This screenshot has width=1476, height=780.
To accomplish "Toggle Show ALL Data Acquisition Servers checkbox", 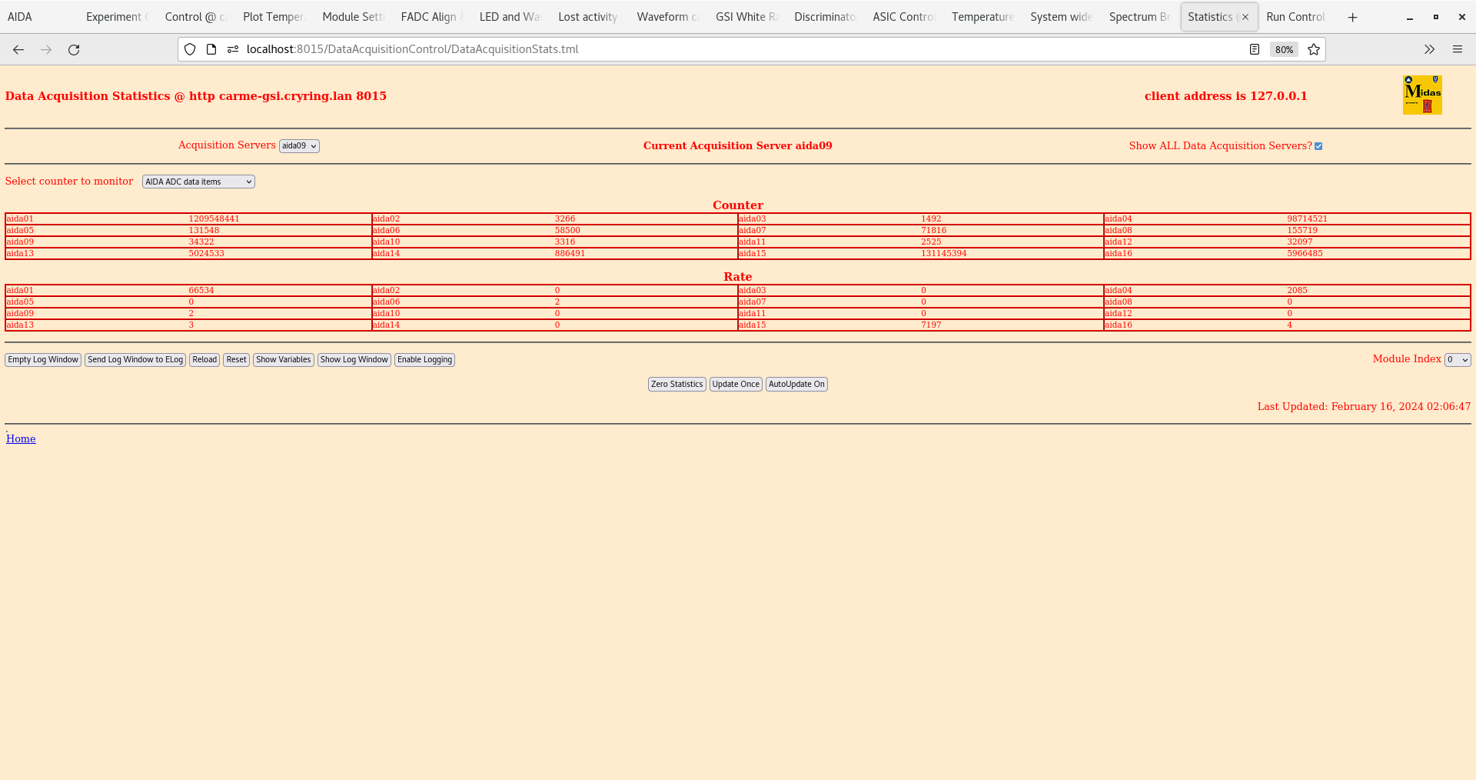I will coord(1318,146).
